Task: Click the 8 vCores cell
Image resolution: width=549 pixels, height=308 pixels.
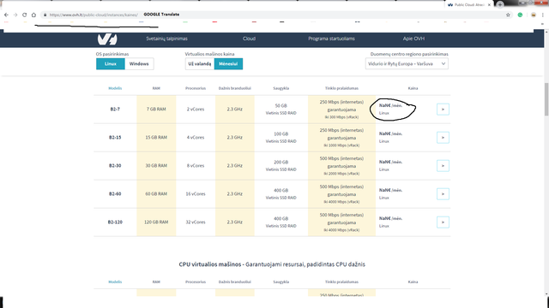Action: pyautogui.click(x=196, y=166)
